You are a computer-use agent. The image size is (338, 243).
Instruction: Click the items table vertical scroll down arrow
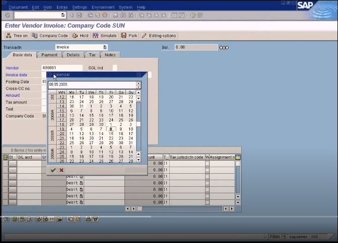238,202
